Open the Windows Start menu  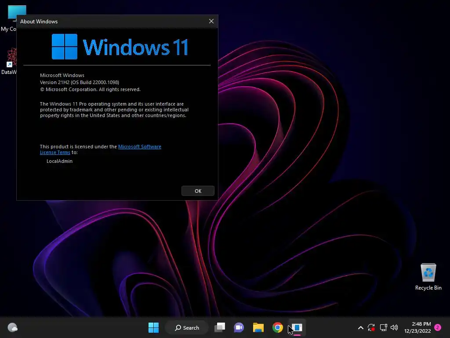click(153, 327)
